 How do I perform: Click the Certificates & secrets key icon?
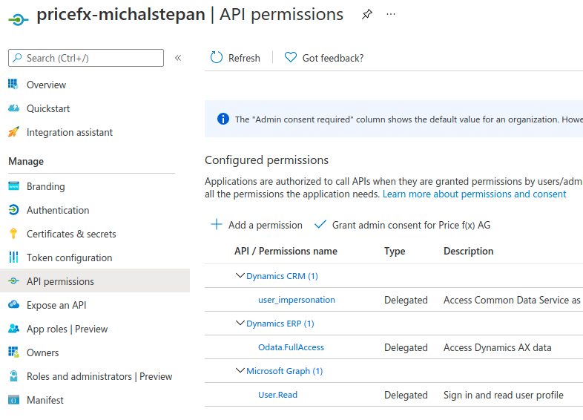[x=13, y=234]
